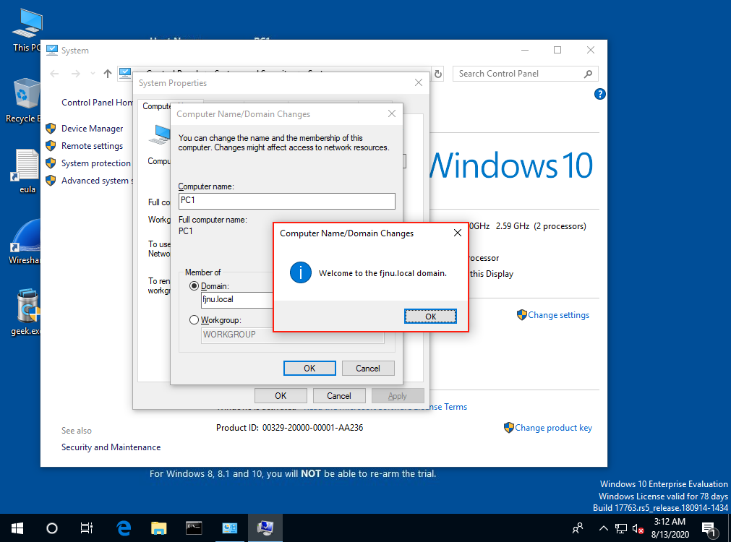731x542 pixels.
Task: Select the Recycle Bin desktop icon
Action: [x=23, y=100]
